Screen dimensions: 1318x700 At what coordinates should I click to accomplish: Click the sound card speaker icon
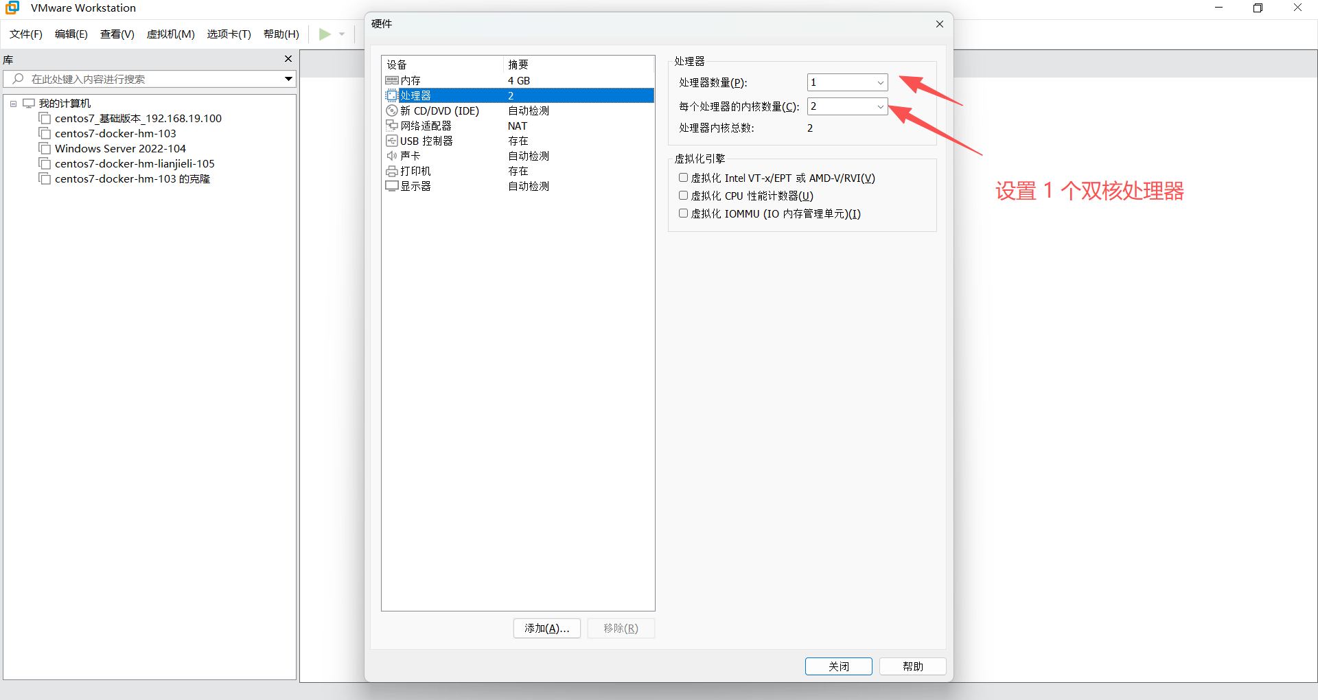click(392, 156)
